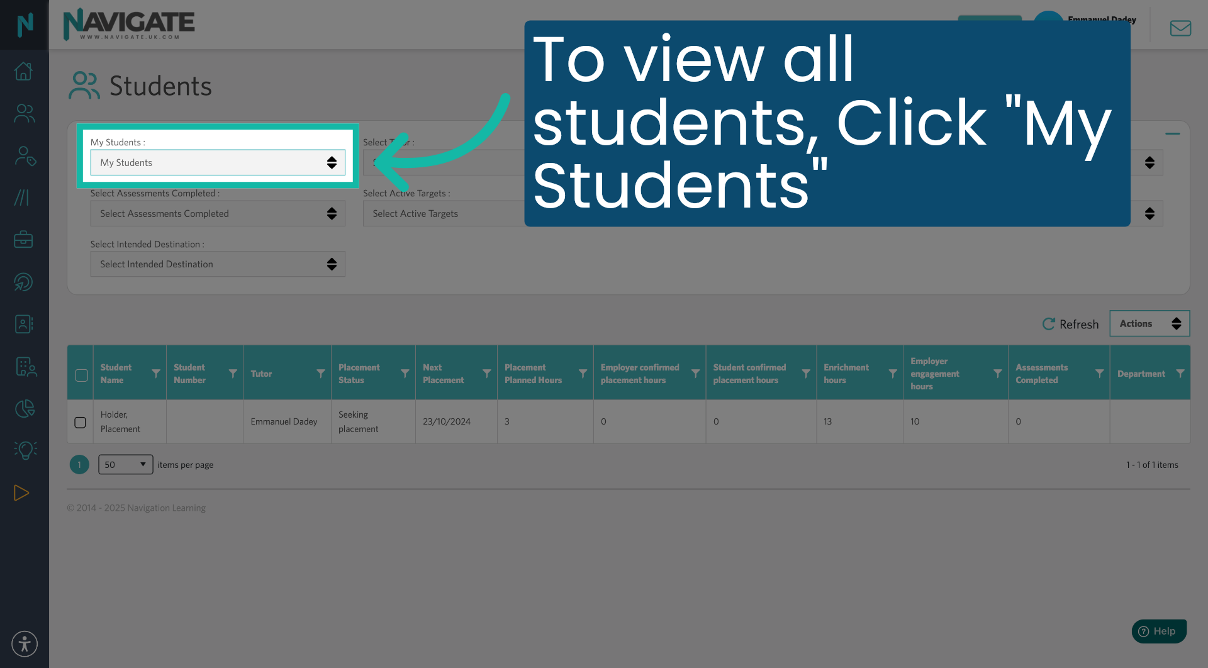The image size is (1208, 668).
Task: Click the briefcase placements icon in sidebar
Action: click(23, 239)
